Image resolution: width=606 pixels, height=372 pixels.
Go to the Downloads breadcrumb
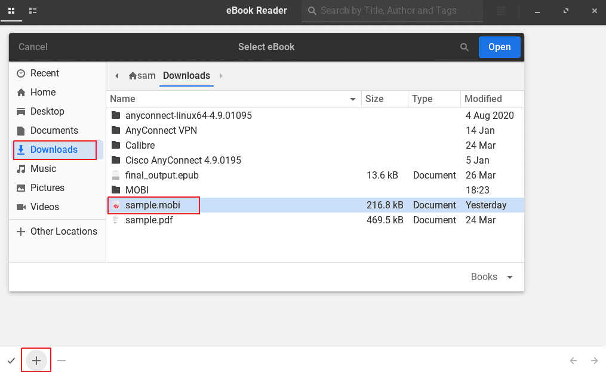(186, 76)
